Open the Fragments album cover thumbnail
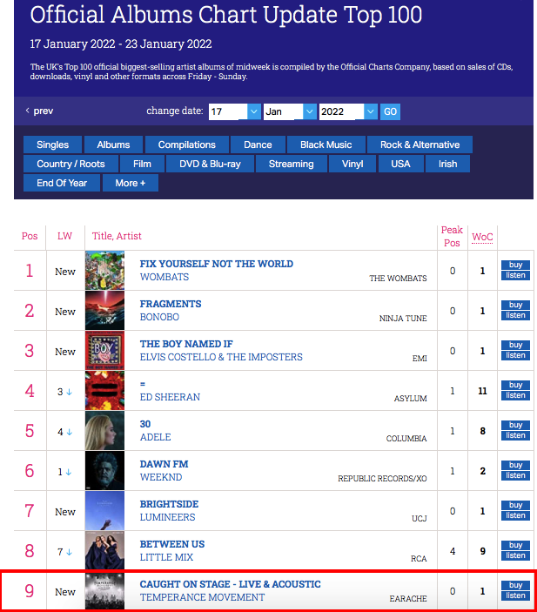 point(104,311)
